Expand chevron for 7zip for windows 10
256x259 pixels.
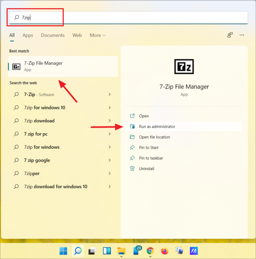[110, 108]
